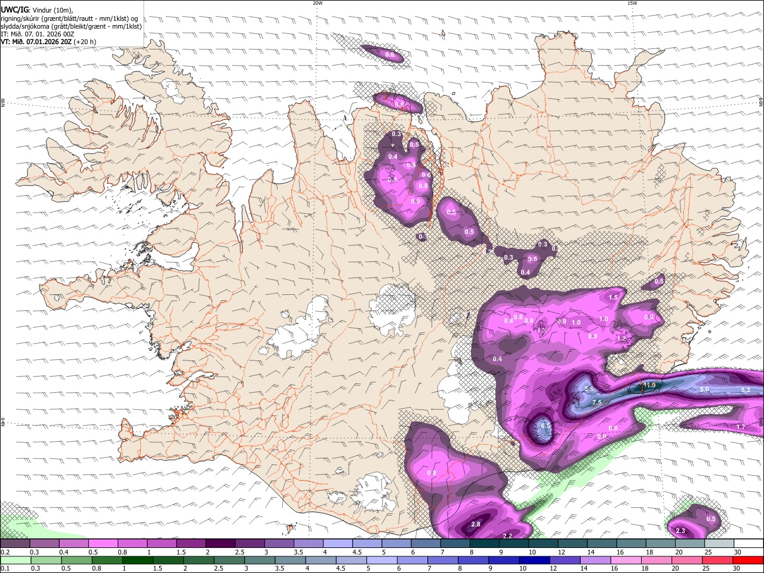Pick the bright pink 0.5 swatch in top legend
This screenshot has height=573, width=764.
[x=103, y=544]
